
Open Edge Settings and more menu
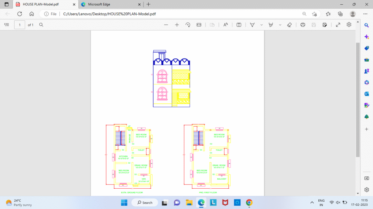pyautogui.click(x=365, y=14)
